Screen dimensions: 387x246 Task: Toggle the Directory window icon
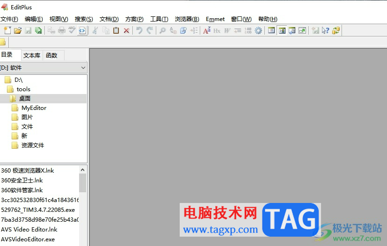(x=282, y=30)
